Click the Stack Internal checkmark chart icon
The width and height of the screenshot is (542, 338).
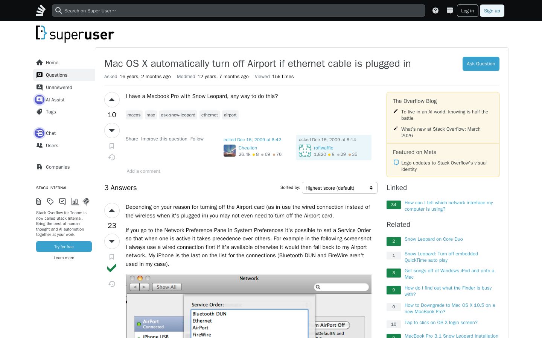(62, 202)
